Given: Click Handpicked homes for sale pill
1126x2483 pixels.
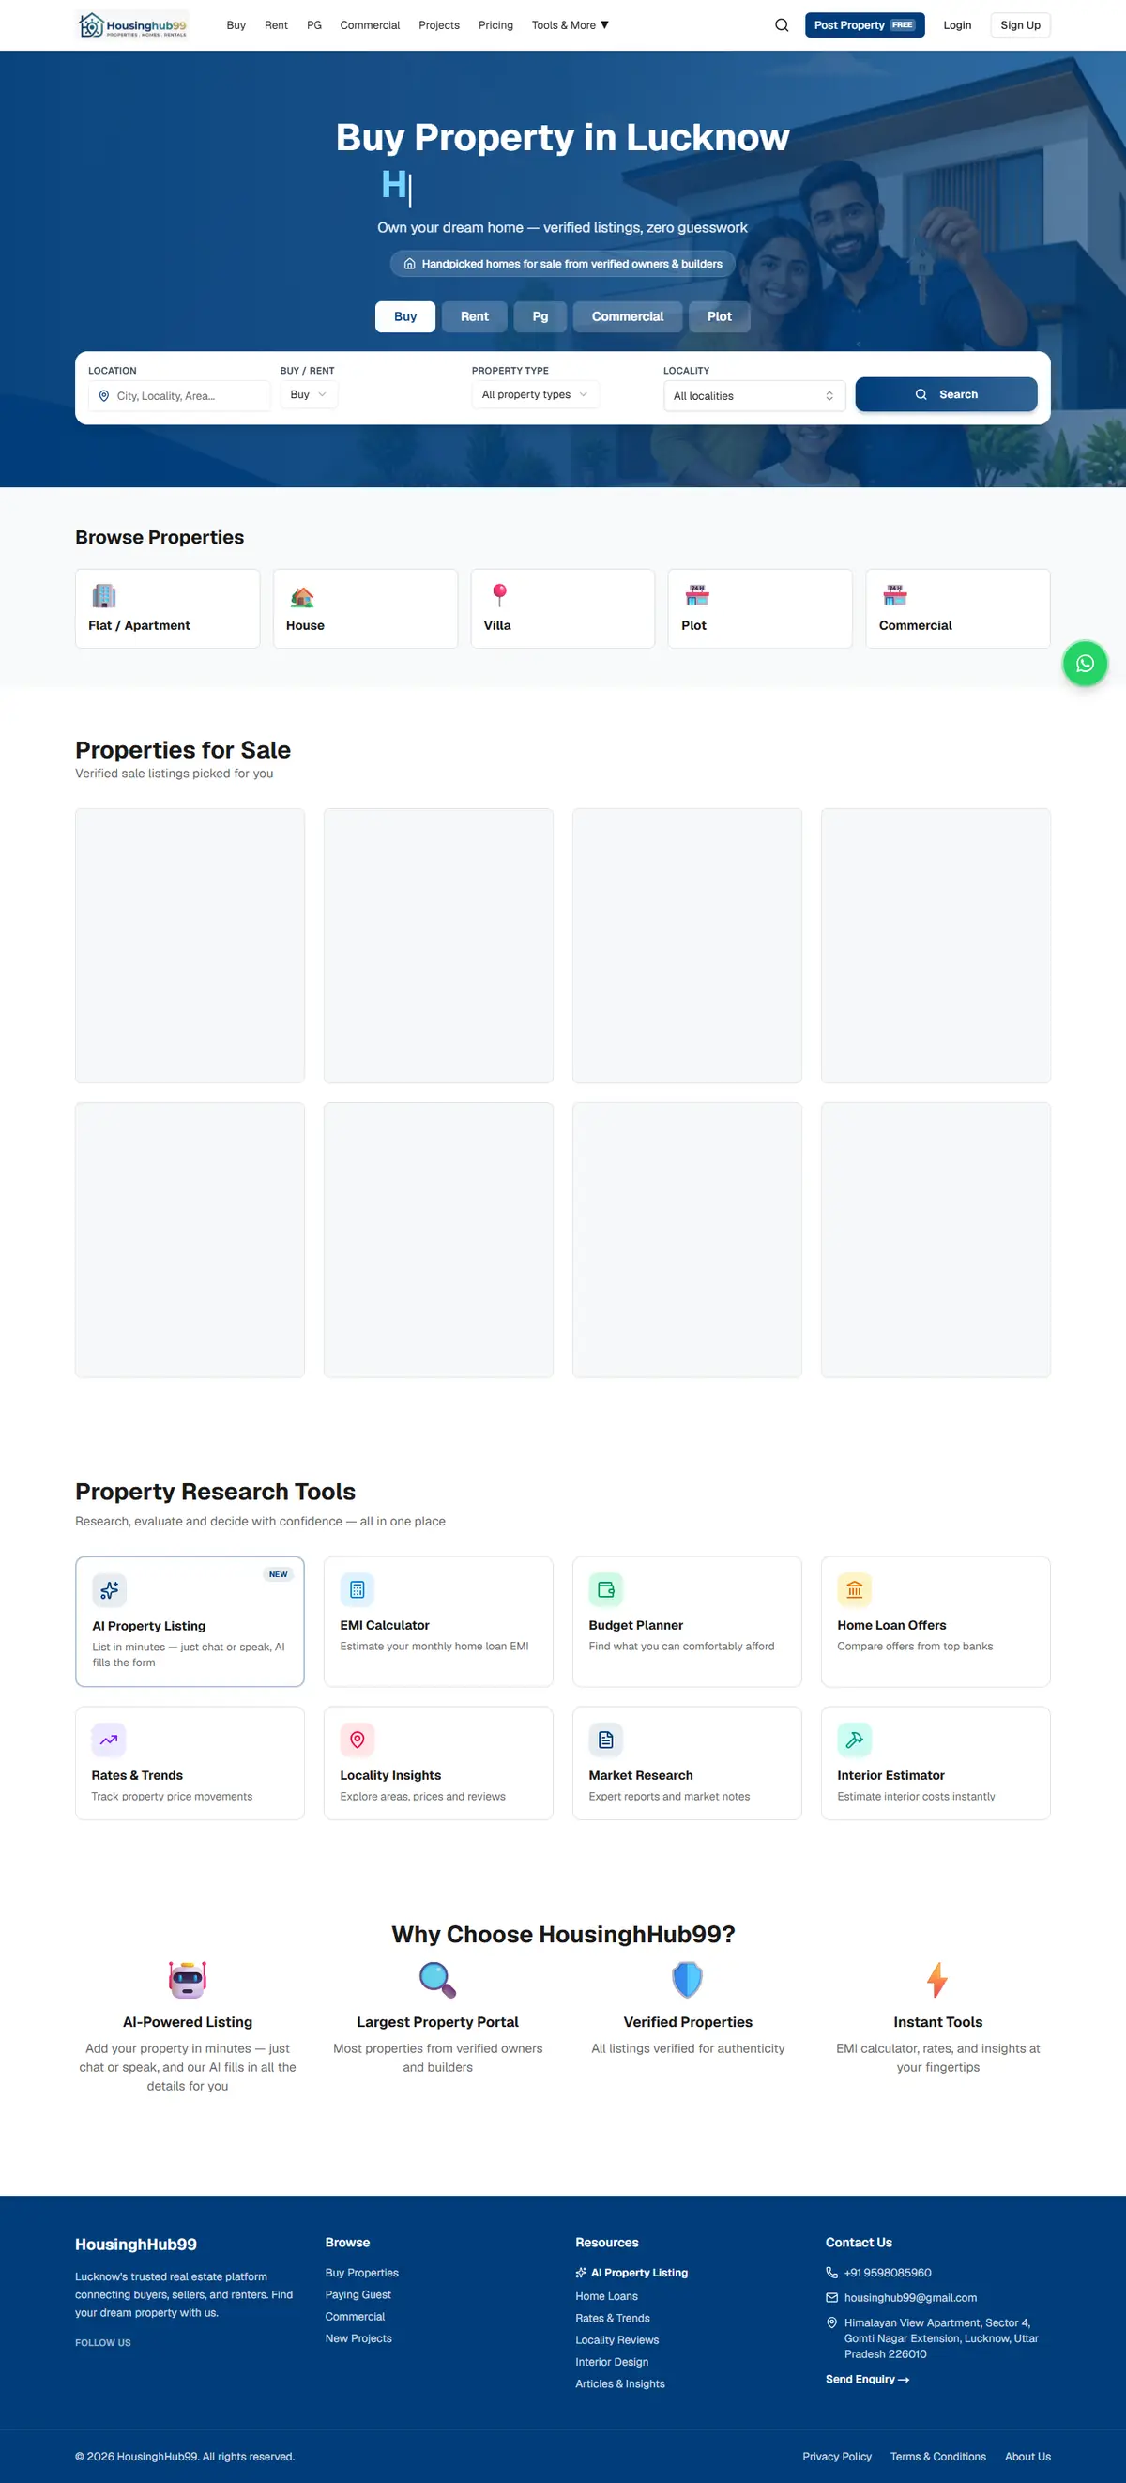Looking at the screenshot, I should pos(562,263).
